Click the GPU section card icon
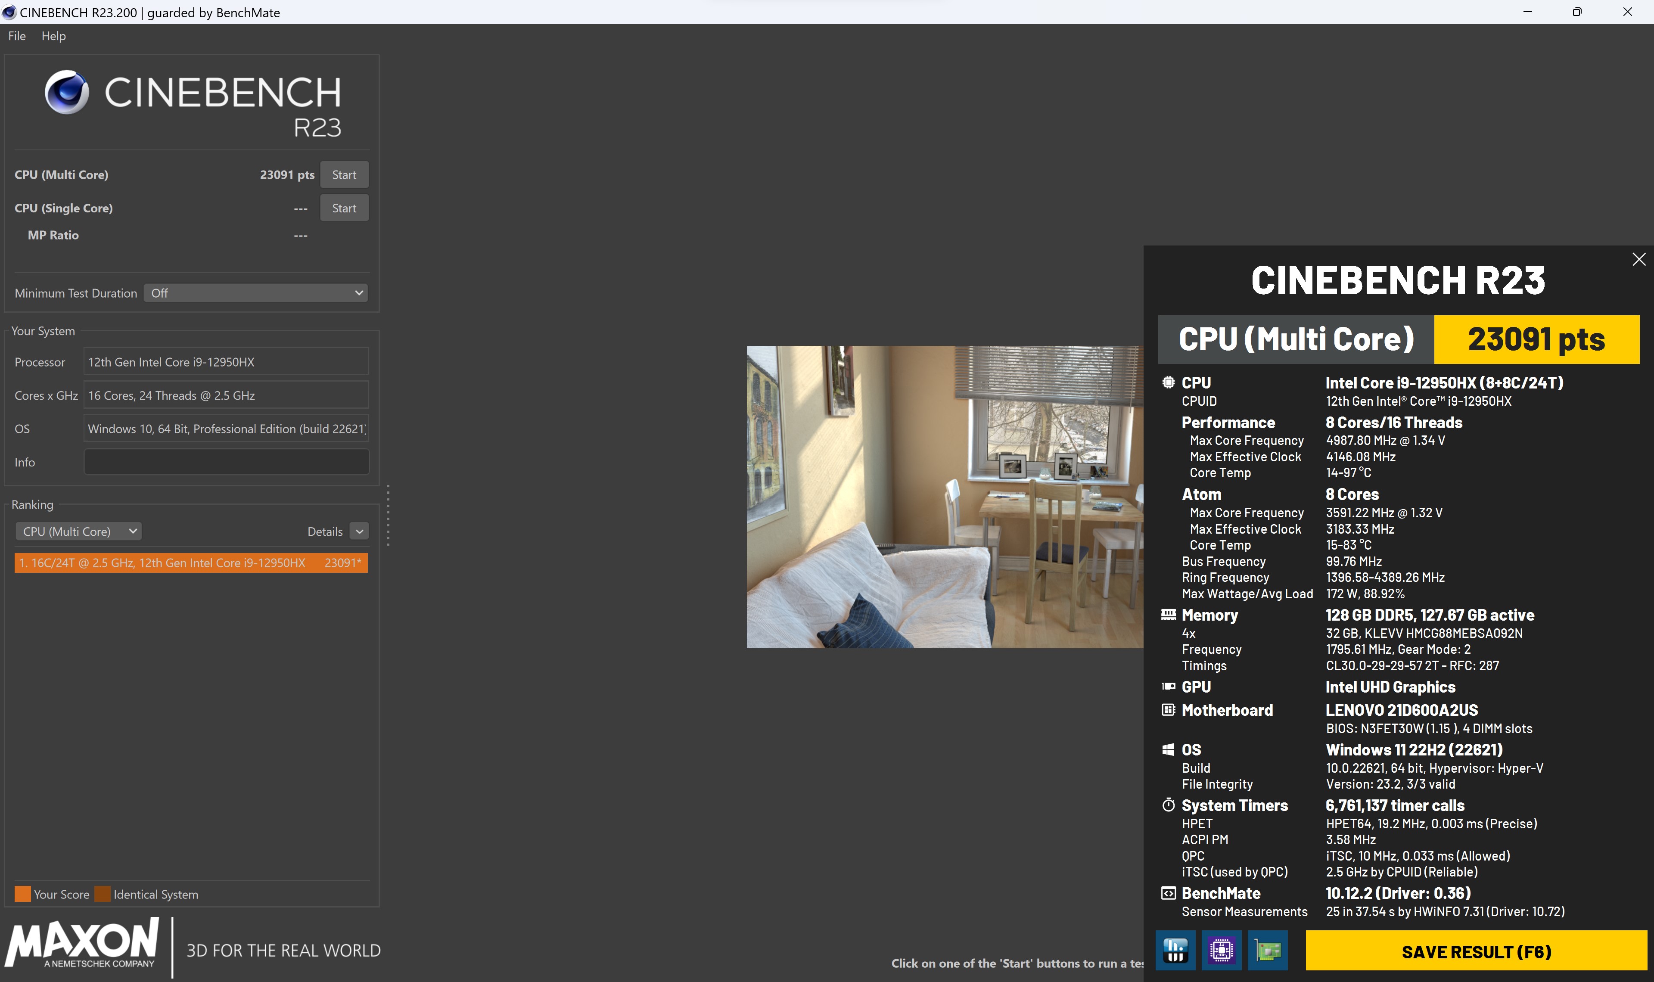Screen dimensions: 1654x982 pos(1169,687)
